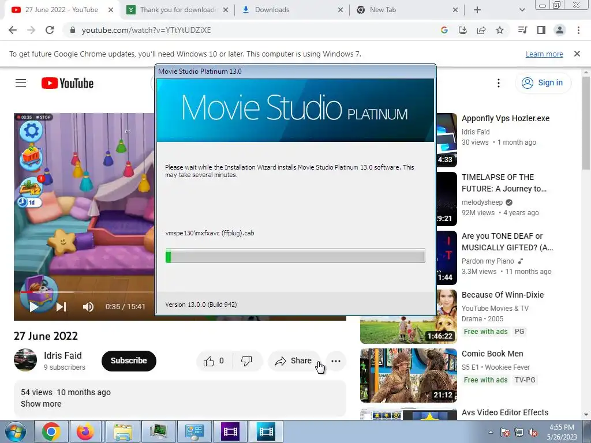Open YouTube settings three-dot menu near Sign in
591x443 pixels.
click(499, 83)
